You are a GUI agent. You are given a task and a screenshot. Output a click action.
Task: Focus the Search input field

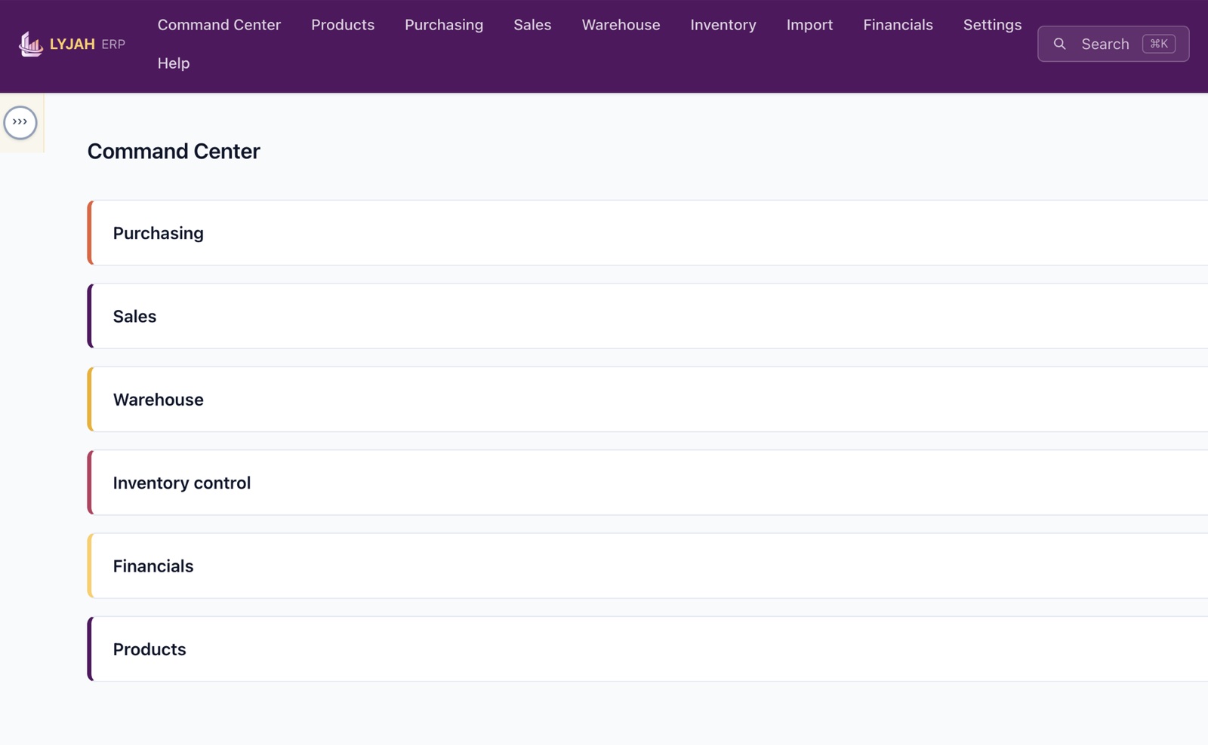1113,44
